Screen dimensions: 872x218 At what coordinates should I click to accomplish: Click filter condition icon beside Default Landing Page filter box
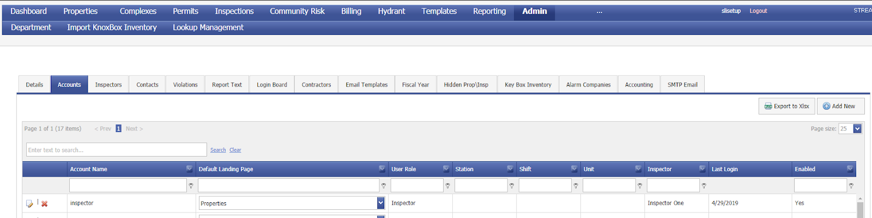click(384, 186)
